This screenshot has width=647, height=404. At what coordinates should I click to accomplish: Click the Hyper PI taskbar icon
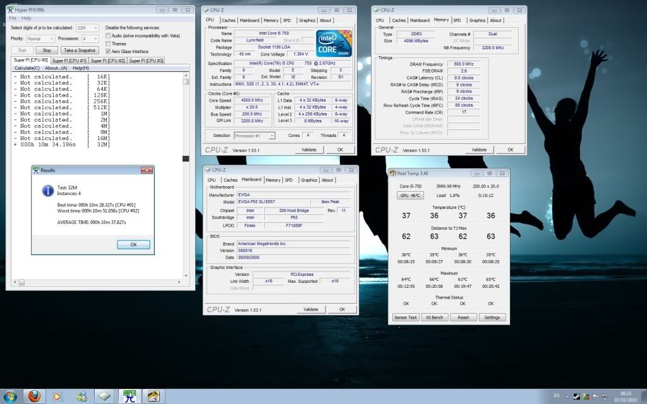tap(130, 396)
